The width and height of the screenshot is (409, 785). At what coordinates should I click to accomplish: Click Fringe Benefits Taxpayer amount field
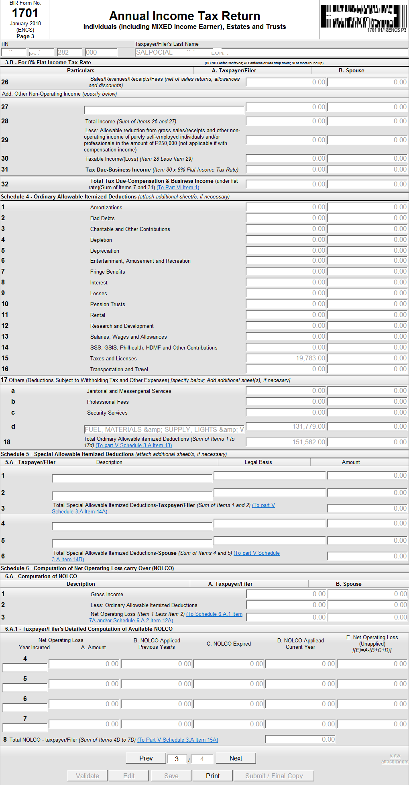(286, 272)
